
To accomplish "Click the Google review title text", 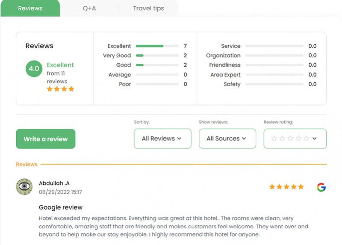I will point(61,207).
